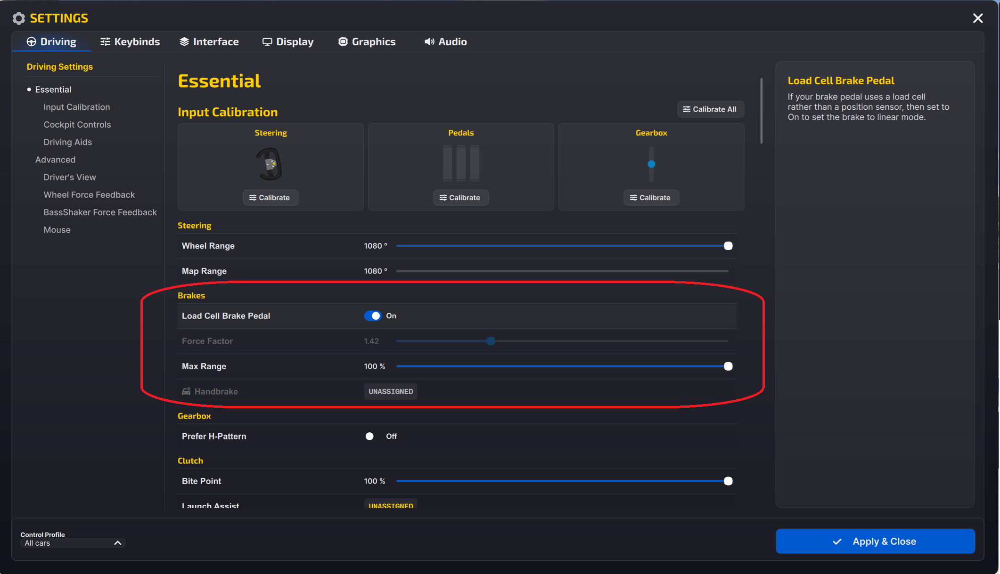The image size is (1000, 574).
Task: Open the Audio settings tab
Action: 445,41
